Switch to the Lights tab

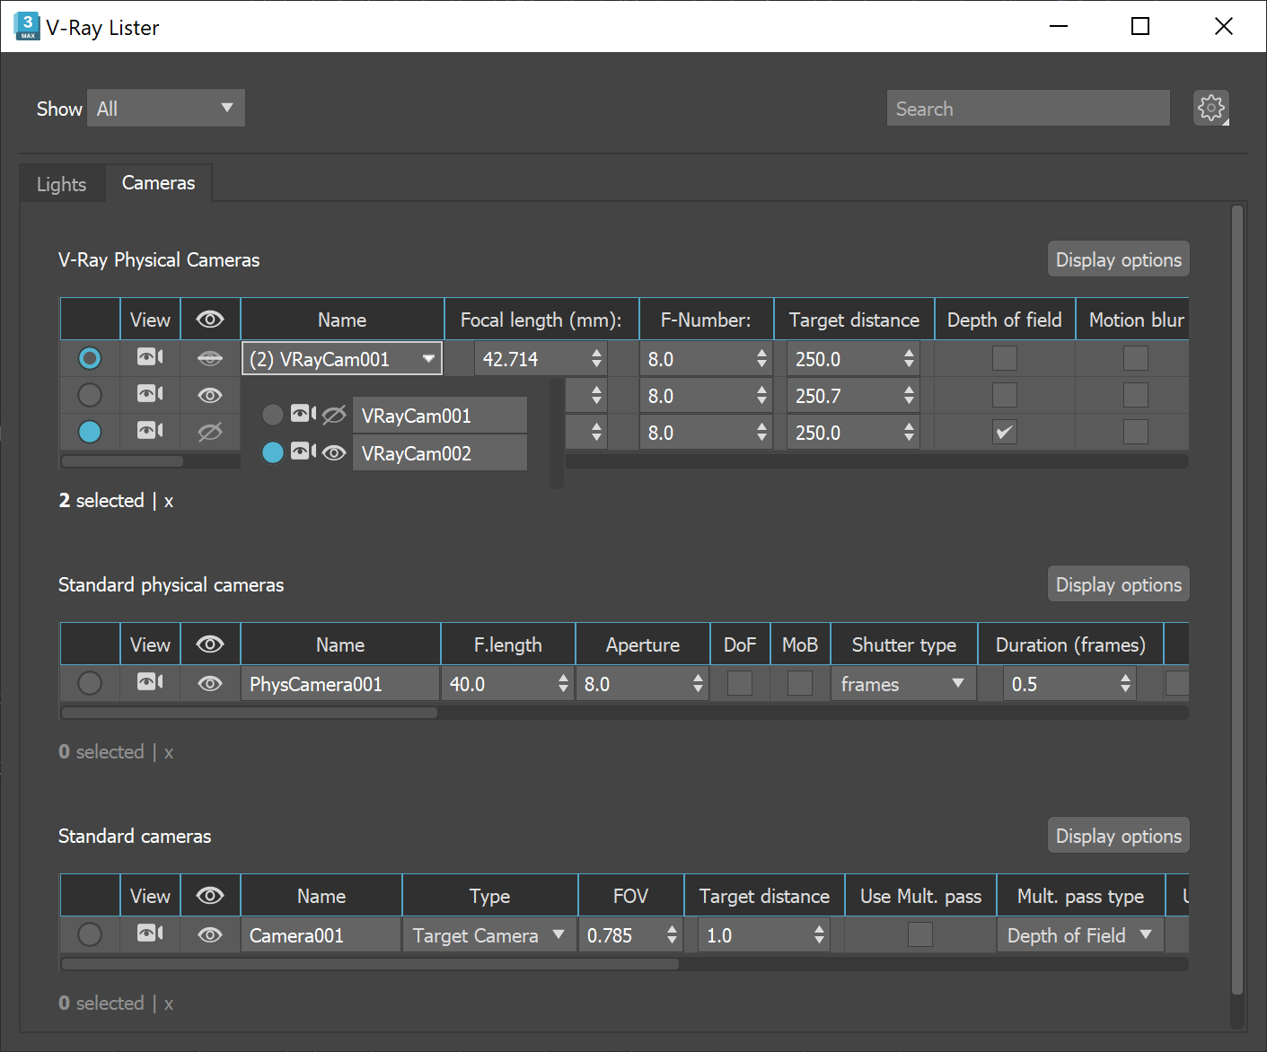click(x=60, y=183)
